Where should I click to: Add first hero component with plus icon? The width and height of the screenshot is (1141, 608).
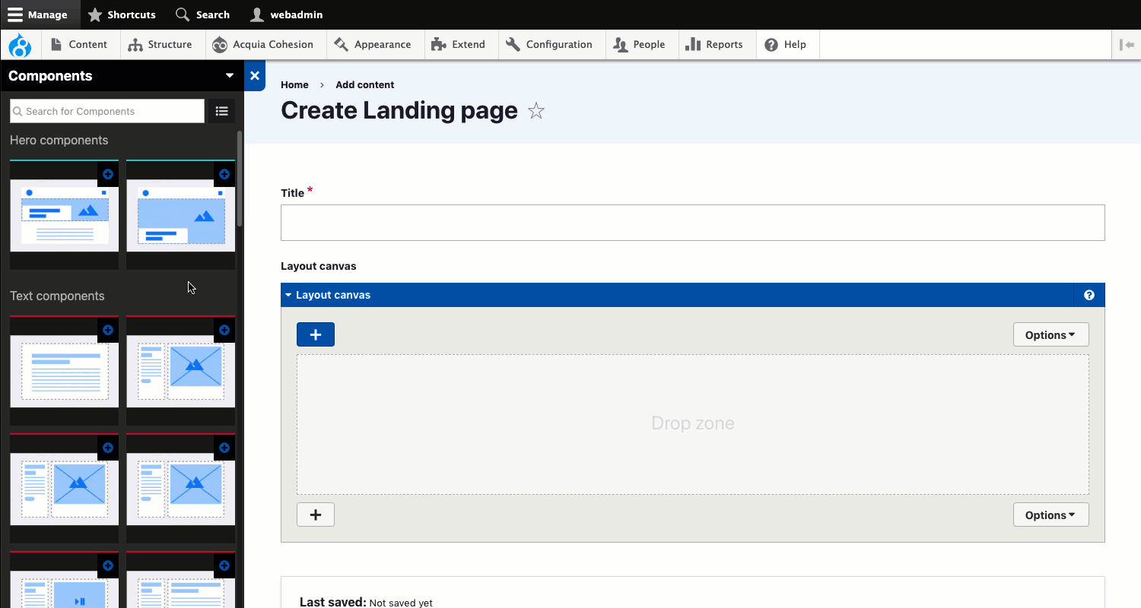(108, 174)
